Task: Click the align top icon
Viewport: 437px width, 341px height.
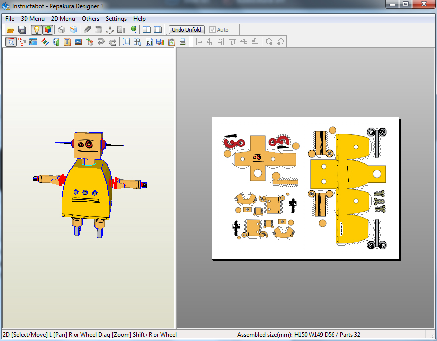Action: click(232, 42)
